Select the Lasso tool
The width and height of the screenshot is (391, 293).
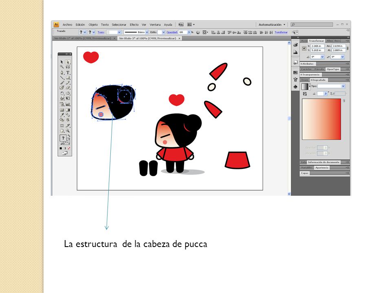coord(68,67)
